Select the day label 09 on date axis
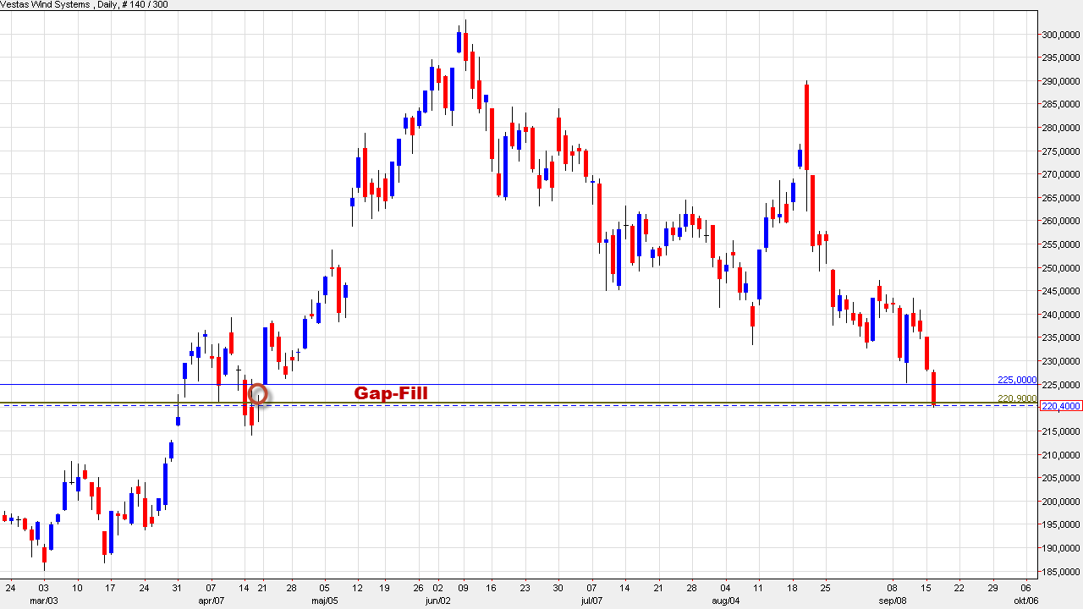The image size is (1083, 609). pyautogui.click(x=464, y=588)
